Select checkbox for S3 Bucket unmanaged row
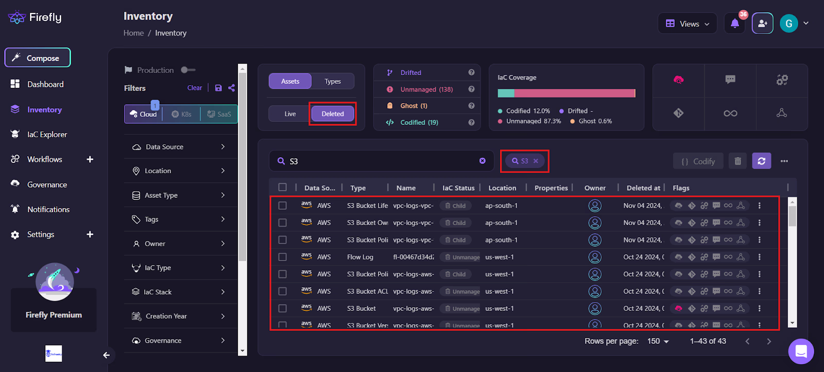This screenshot has height=372, width=824. click(x=282, y=308)
